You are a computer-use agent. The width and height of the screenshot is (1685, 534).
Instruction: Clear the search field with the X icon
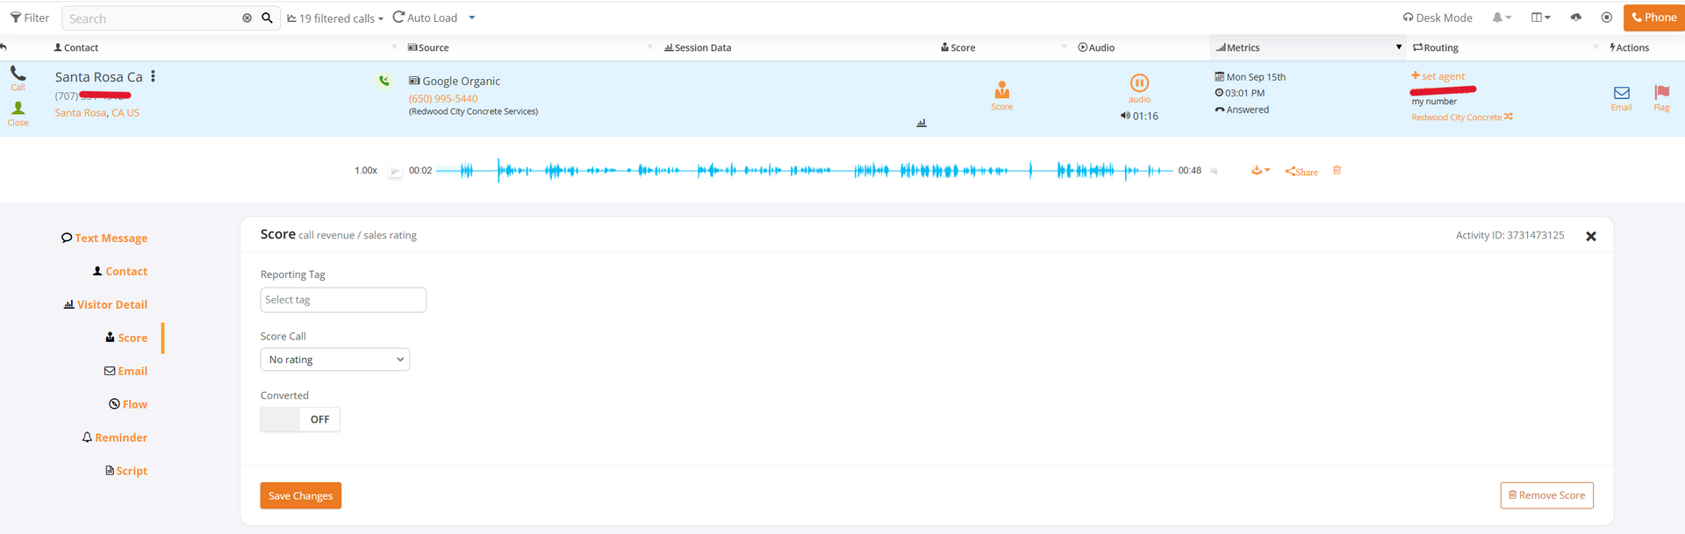[247, 18]
